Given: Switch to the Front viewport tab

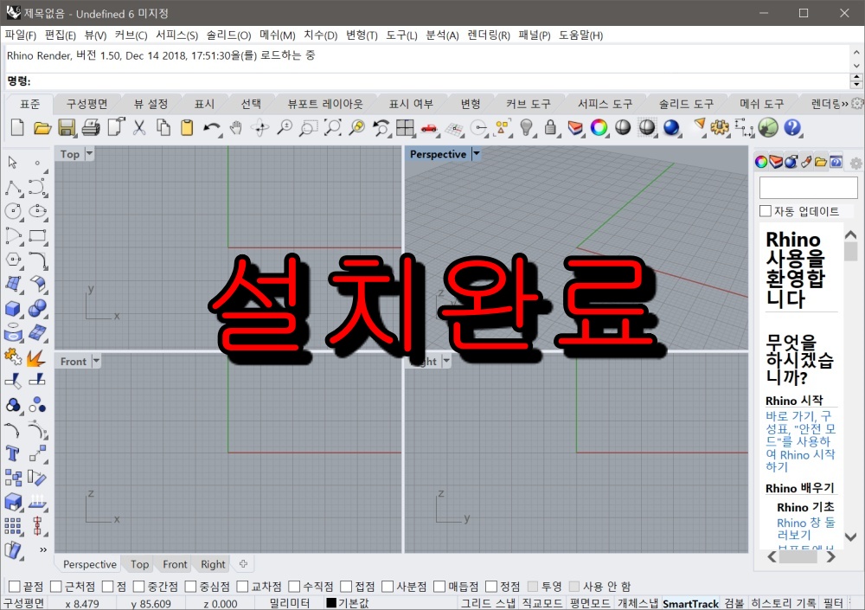Looking at the screenshot, I should [175, 564].
